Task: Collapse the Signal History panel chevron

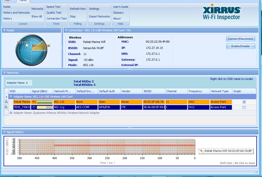Action: [4, 132]
